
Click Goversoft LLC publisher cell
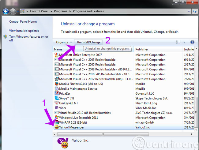tap(145, 94)
